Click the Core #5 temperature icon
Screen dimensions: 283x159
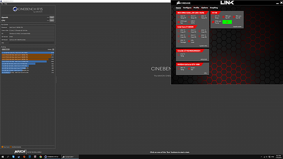pos(189,36)
